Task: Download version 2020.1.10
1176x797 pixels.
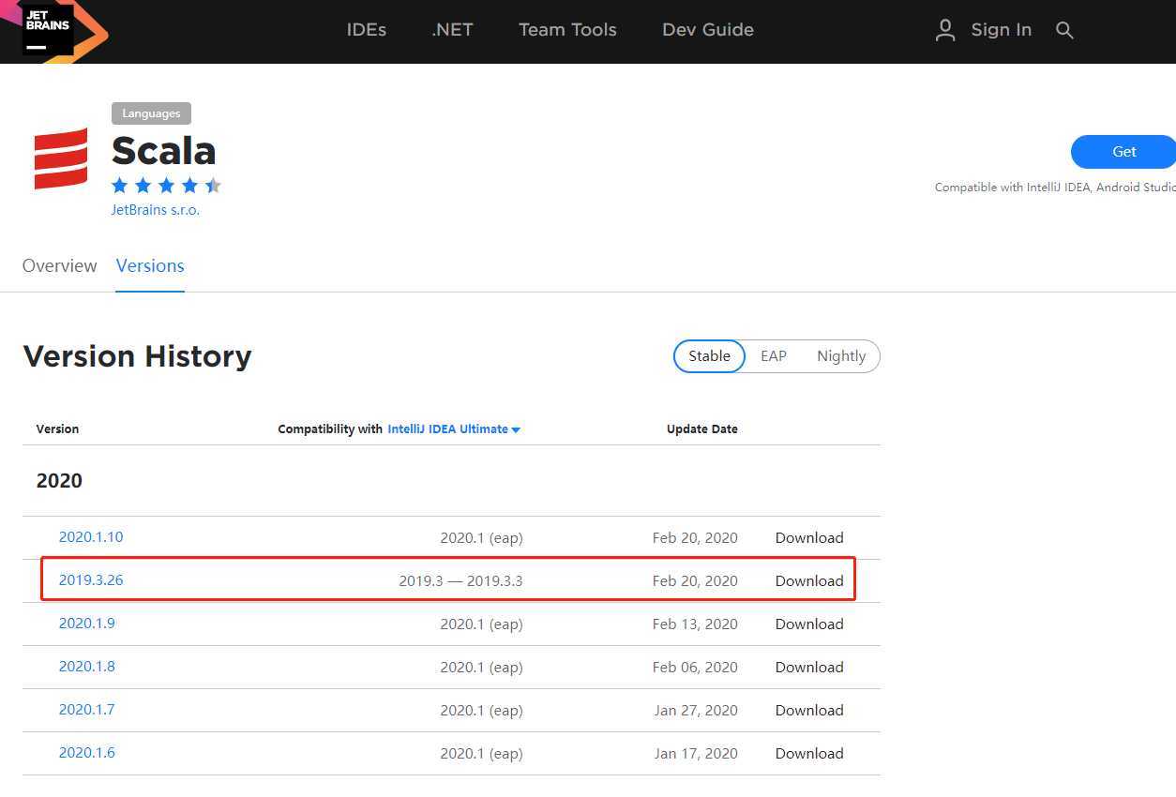Action: 809,538
